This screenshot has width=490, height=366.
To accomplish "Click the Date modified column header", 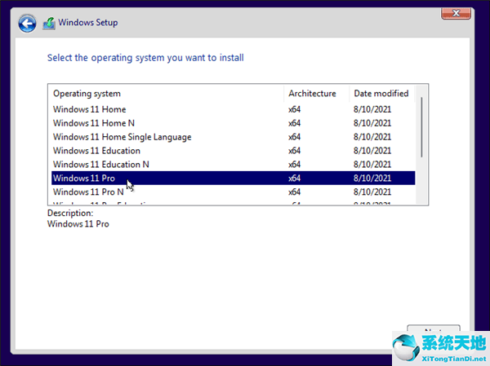I will (381, 94).
